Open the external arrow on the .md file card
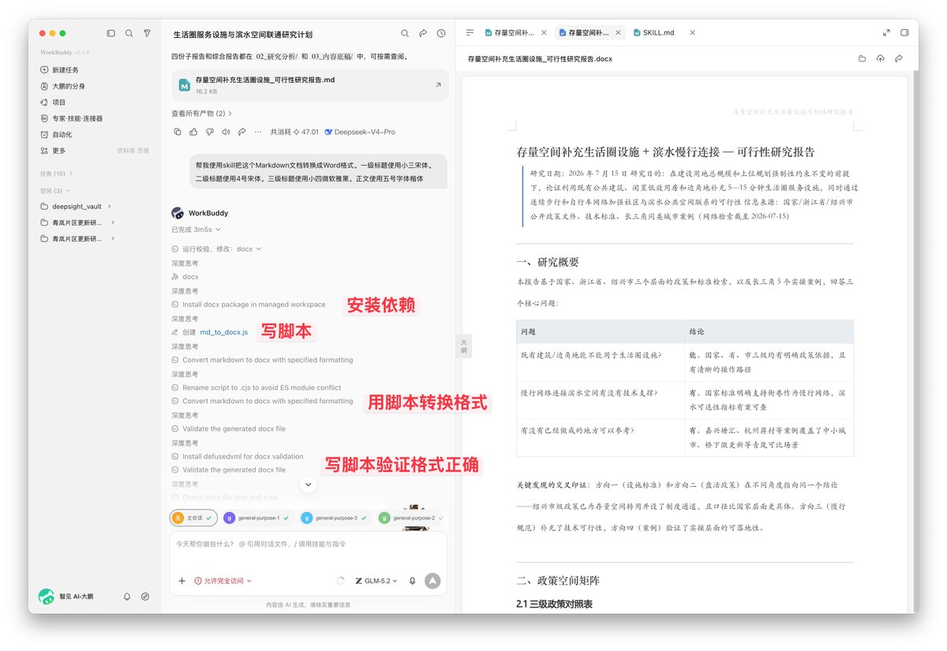 438,85
